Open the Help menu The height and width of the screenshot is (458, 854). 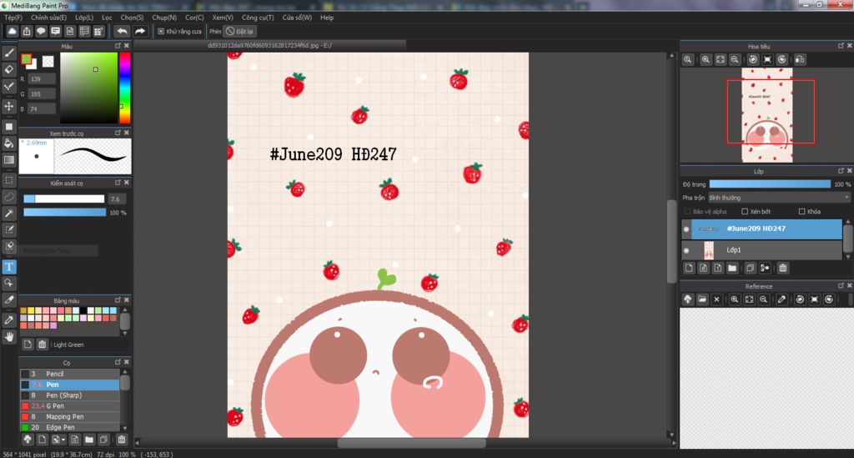coord(327,18)
